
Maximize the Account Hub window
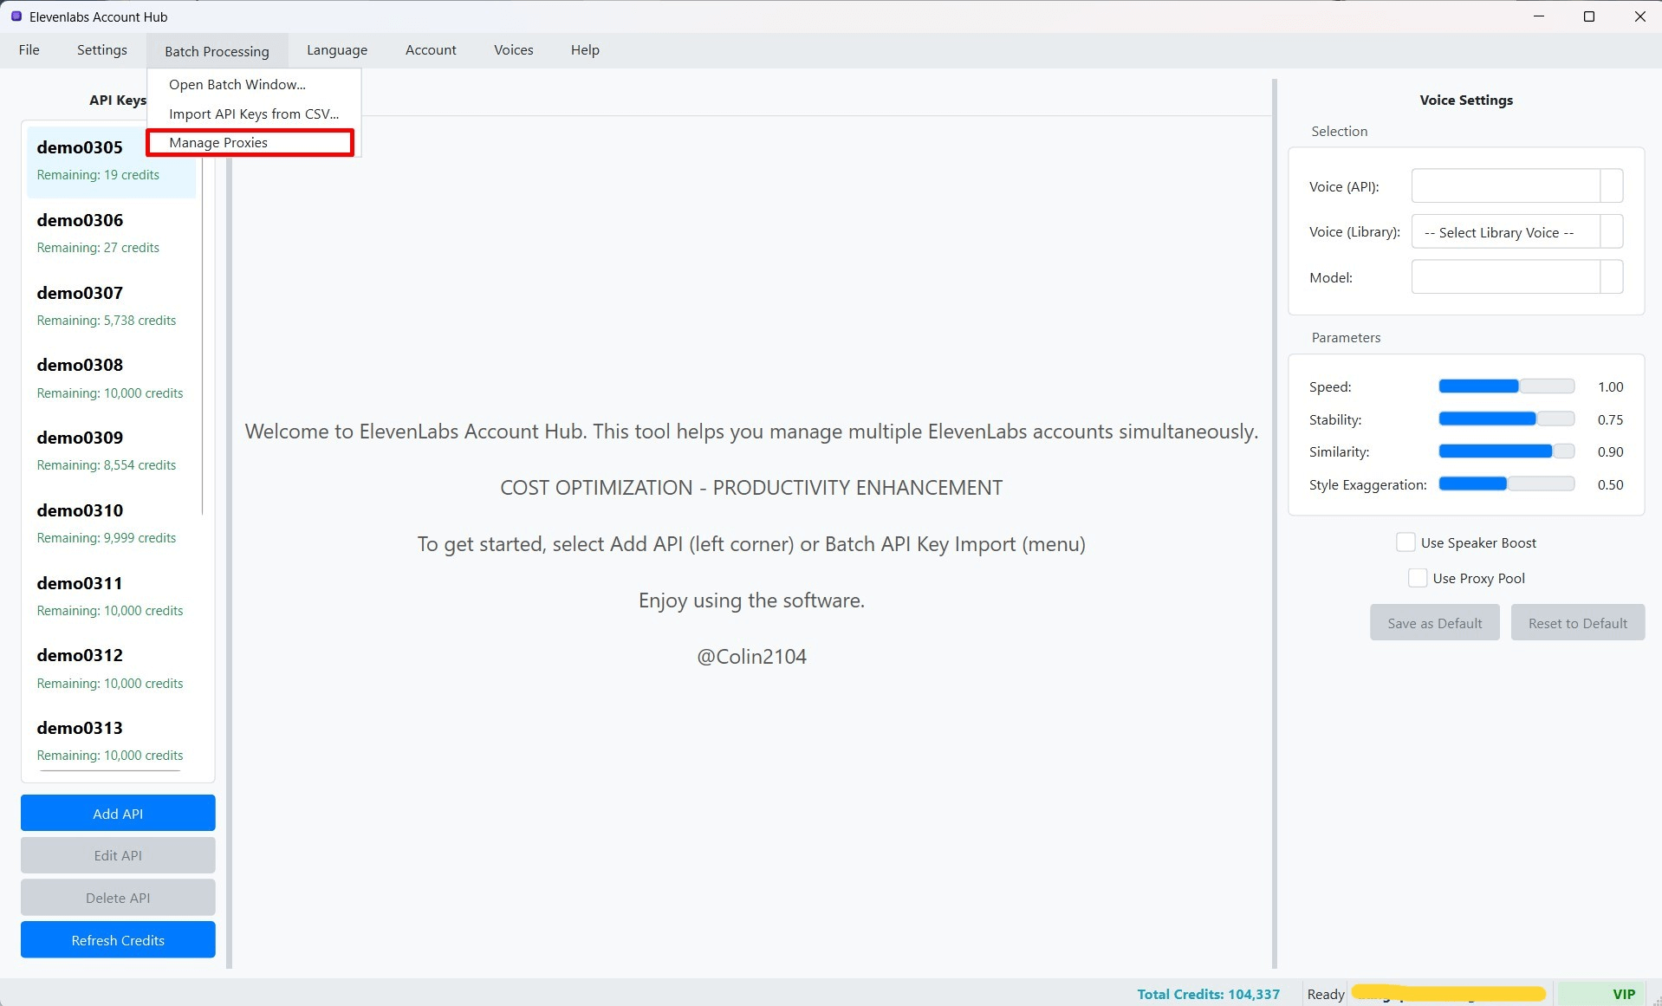pos(1589,16)
